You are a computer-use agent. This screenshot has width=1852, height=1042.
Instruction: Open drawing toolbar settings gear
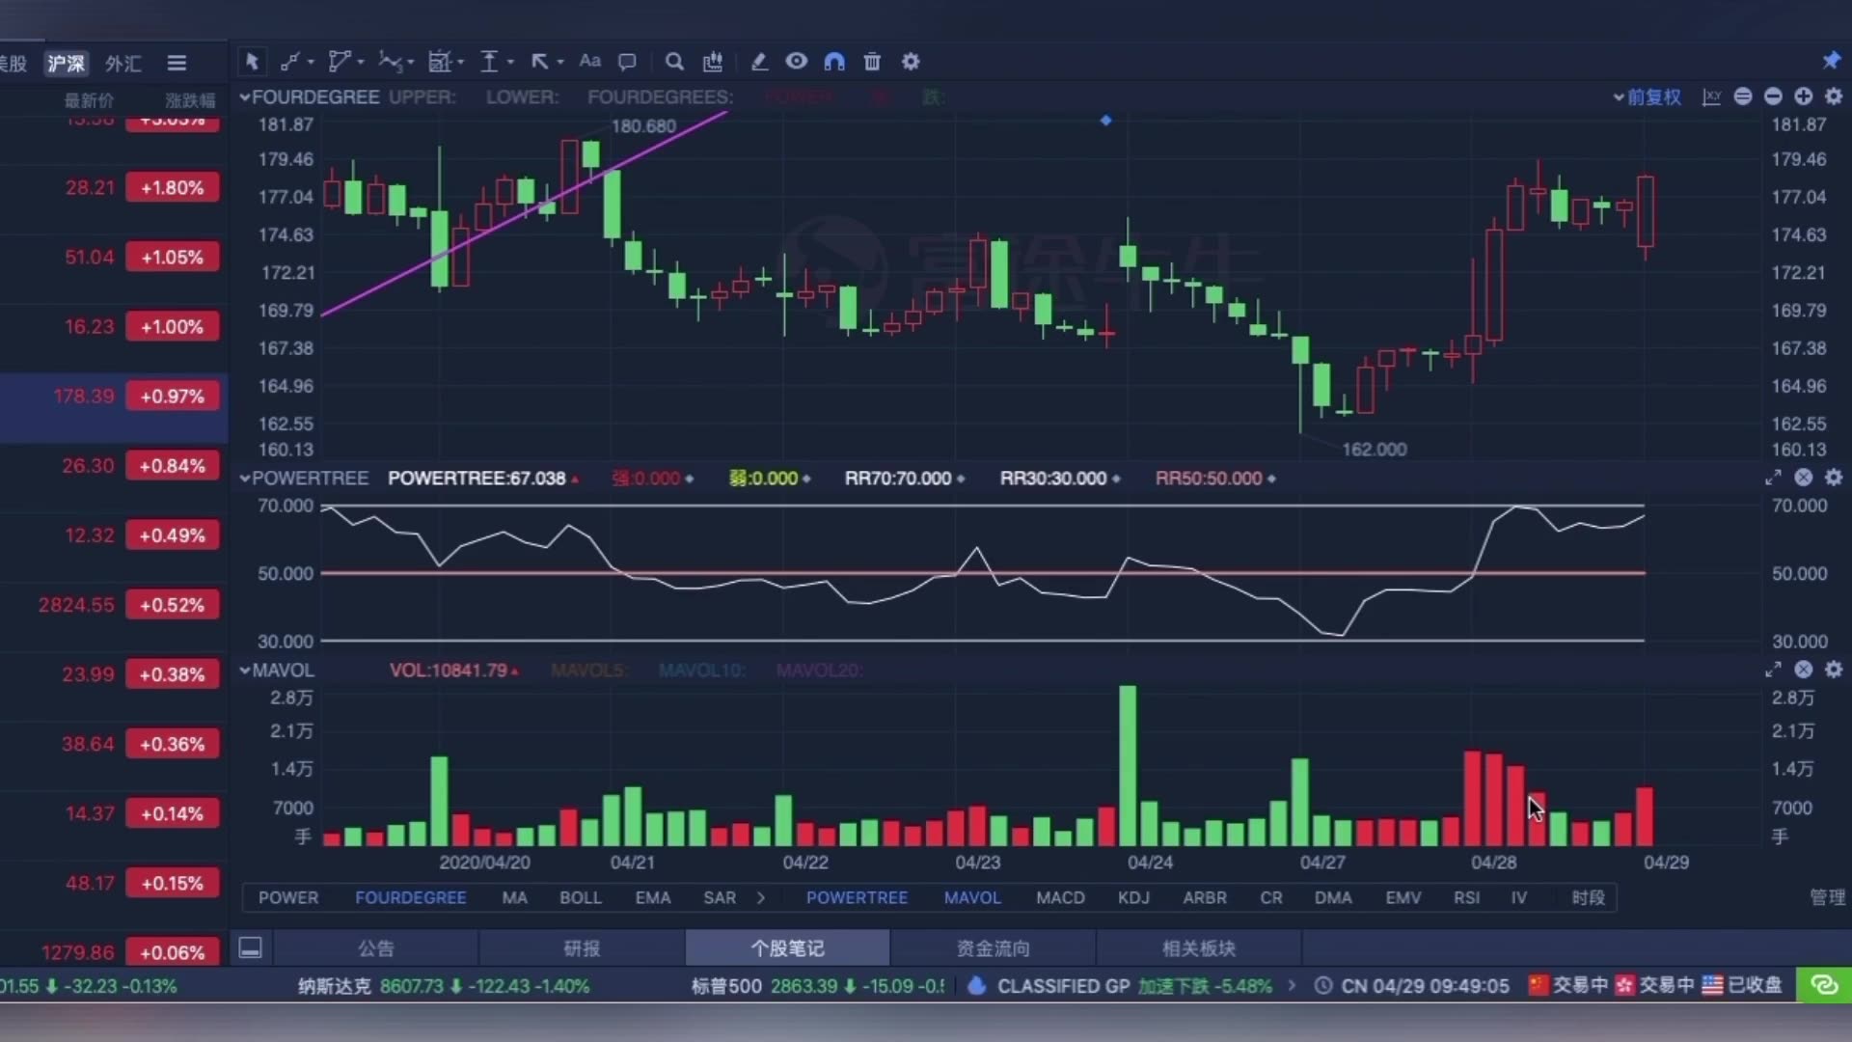911,62
